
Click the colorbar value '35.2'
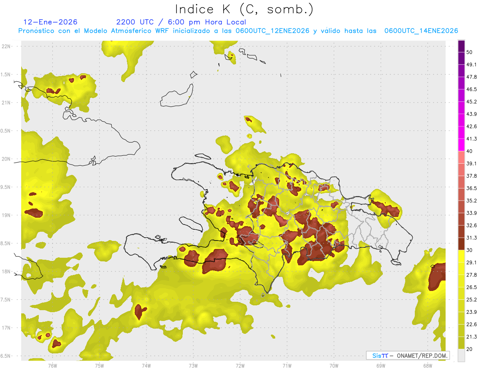click(472, 201)
